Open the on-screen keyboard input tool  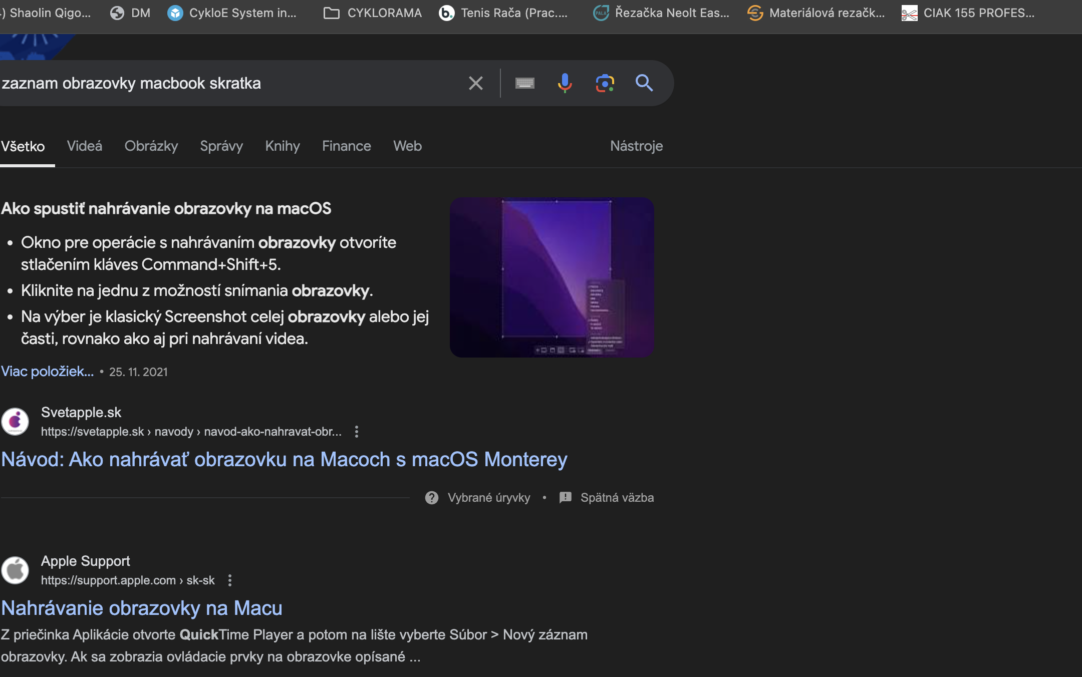click(524, 83)
